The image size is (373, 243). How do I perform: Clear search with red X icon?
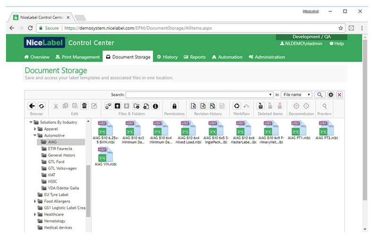point(339,95)
